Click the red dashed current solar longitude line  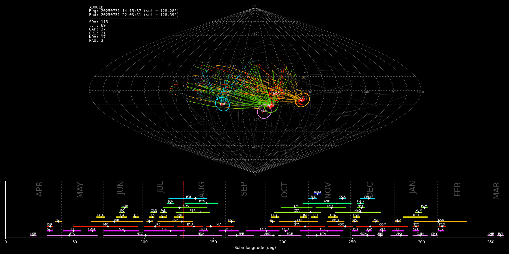(184, 209)
